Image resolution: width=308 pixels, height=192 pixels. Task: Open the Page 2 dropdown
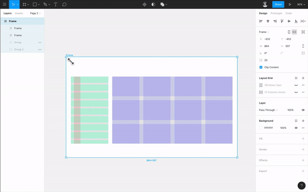click(35, 13)
